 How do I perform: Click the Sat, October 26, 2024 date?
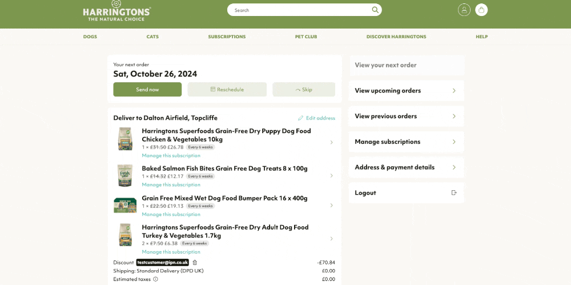155,74
